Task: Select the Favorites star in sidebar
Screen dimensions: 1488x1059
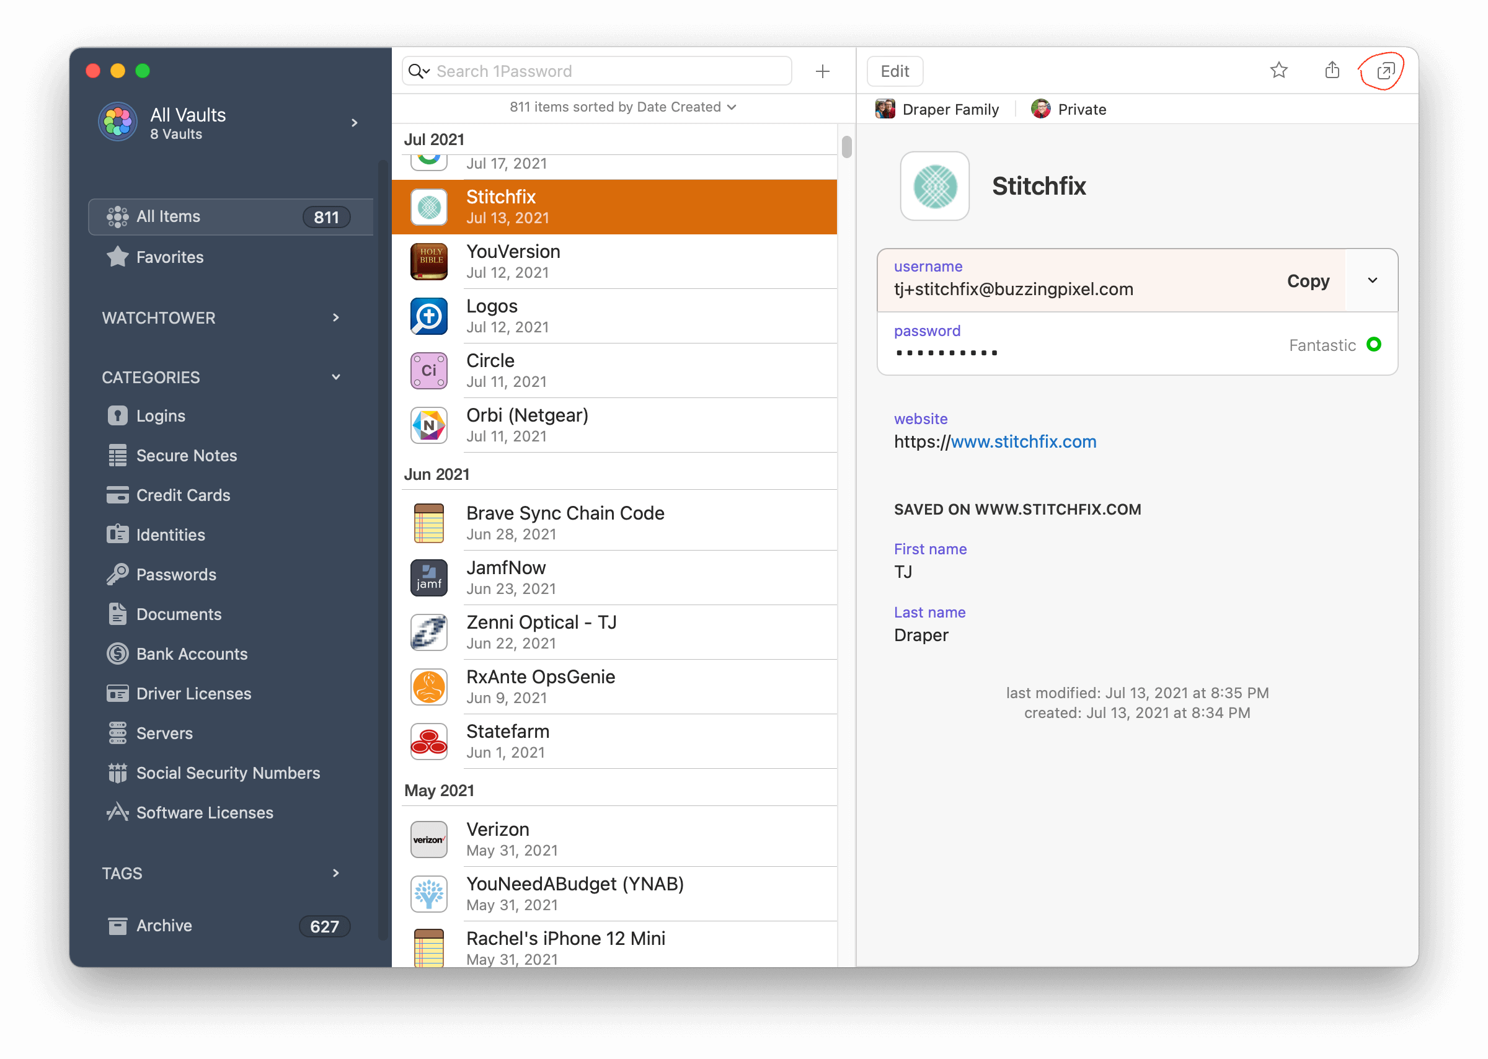Action: click(x=117, y=257)
